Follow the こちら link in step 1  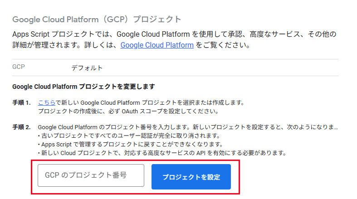coord(47,102)
